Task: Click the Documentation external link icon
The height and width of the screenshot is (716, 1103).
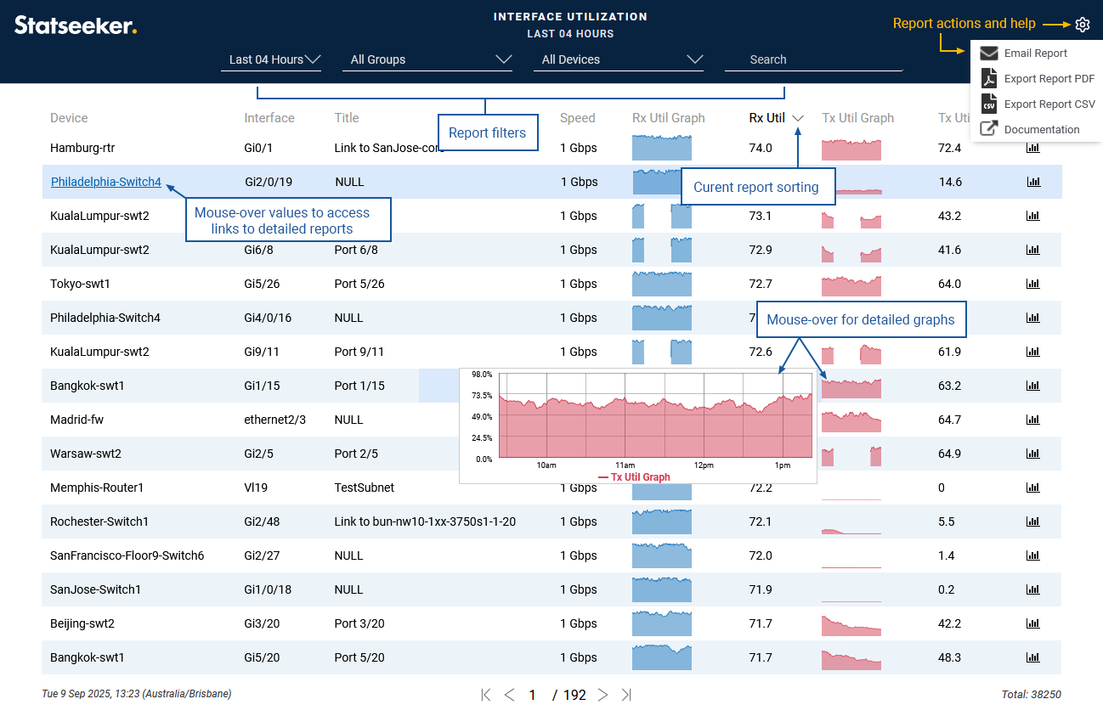Action: pyautogui.click(x=988, y=129)
